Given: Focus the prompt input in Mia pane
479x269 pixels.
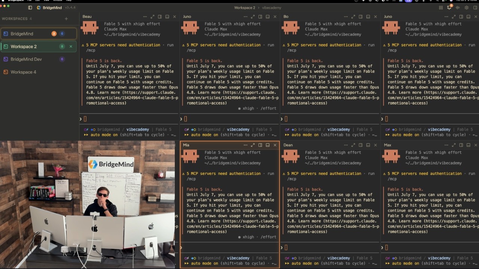Looking at the screenshot, I should point(229,247).
